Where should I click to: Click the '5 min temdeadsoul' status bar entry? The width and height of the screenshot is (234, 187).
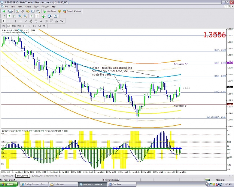point(111,180)
